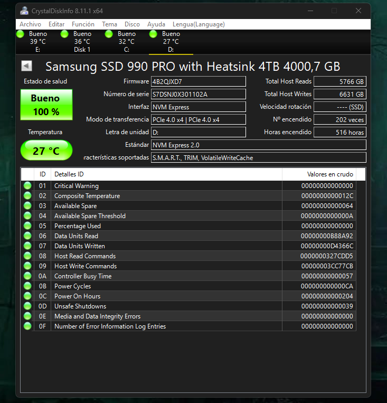The image size is (387, 403).
Task: Select the Disk 1 drive tab
Action: pos(82,42)
